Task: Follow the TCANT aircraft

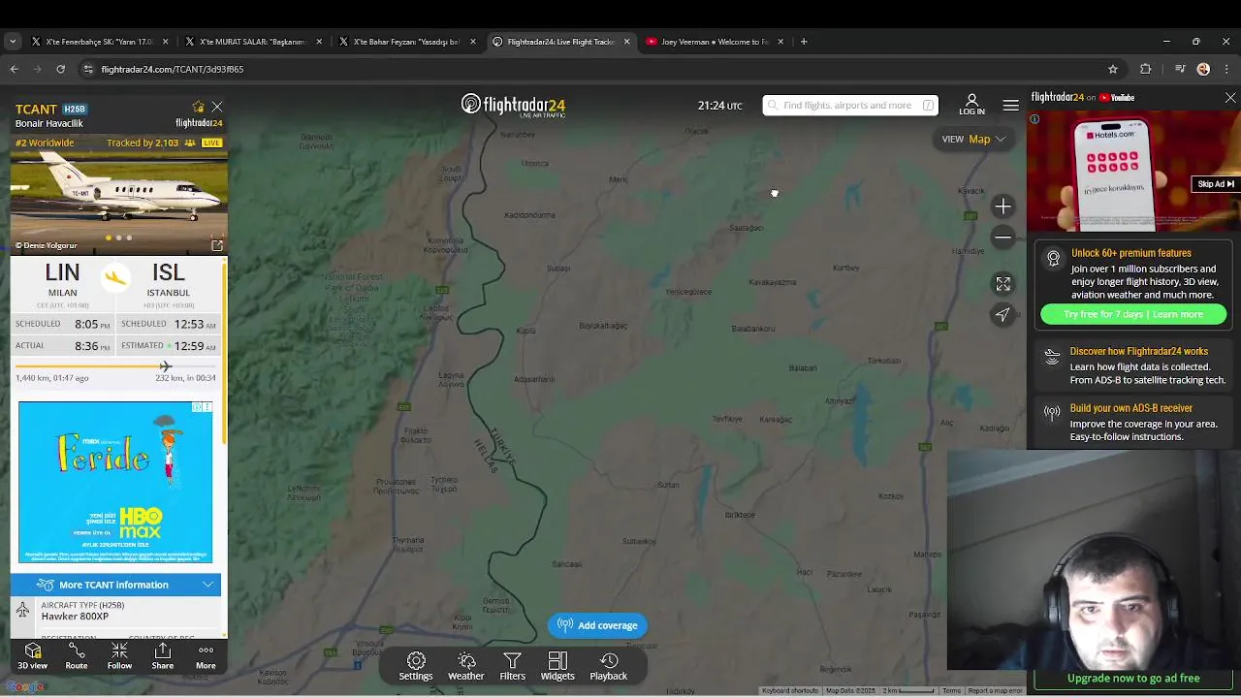Action: point(119,656)
